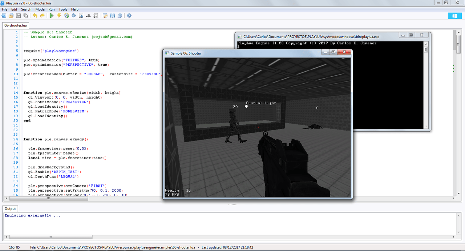Click the Save All toolbar icon
Image resolution: width=465 pixels, height=251 pixels.
pyautogui.click(x=25, y=16)
